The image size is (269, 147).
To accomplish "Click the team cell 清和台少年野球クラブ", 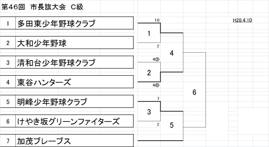I will tap(74, 62).
